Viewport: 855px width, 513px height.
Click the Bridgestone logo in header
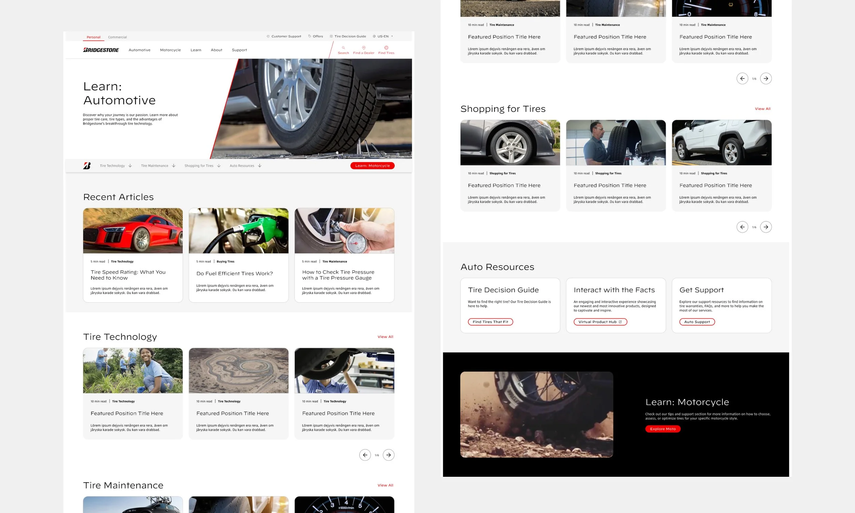pos(101,50)
